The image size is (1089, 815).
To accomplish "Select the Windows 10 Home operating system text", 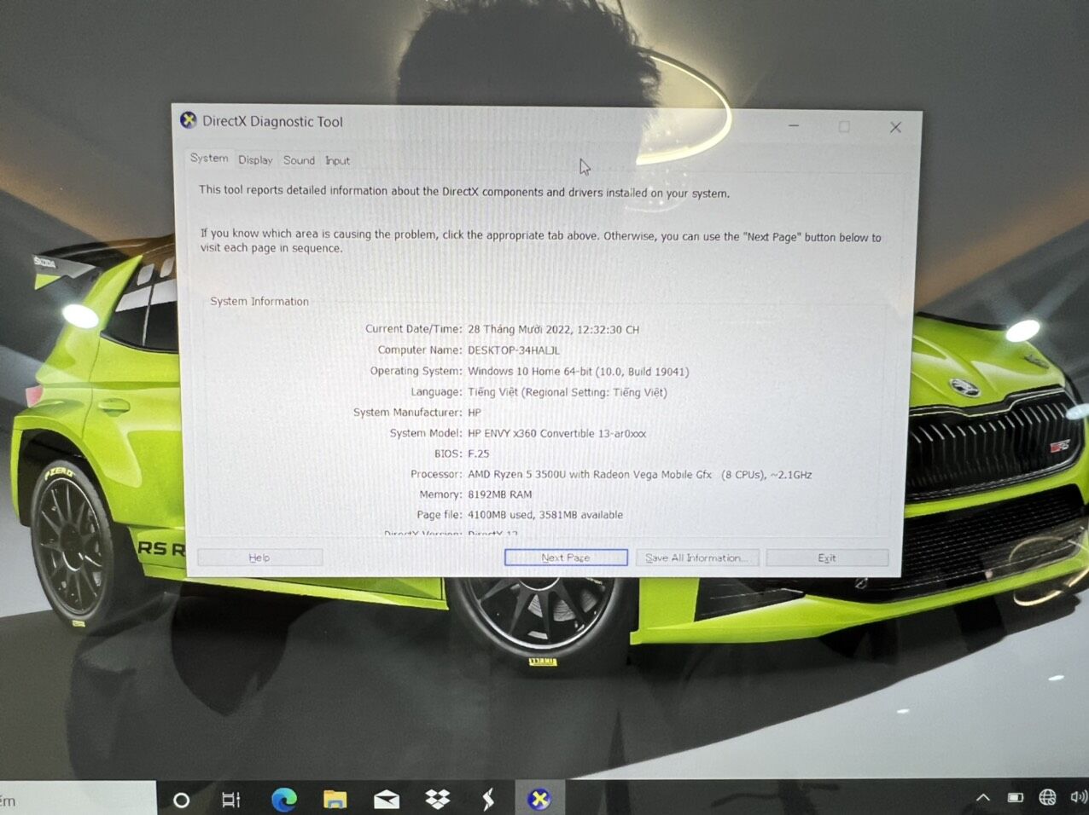I will (578, 372).
